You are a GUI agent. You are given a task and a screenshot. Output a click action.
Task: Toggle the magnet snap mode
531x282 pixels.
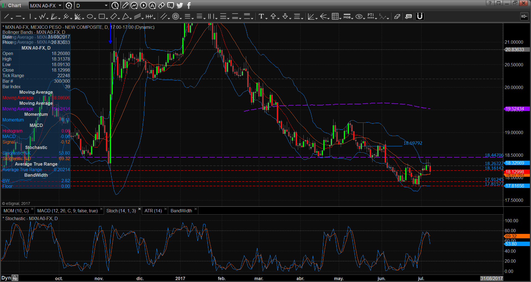pyautogui.click(x=420, y=17)
